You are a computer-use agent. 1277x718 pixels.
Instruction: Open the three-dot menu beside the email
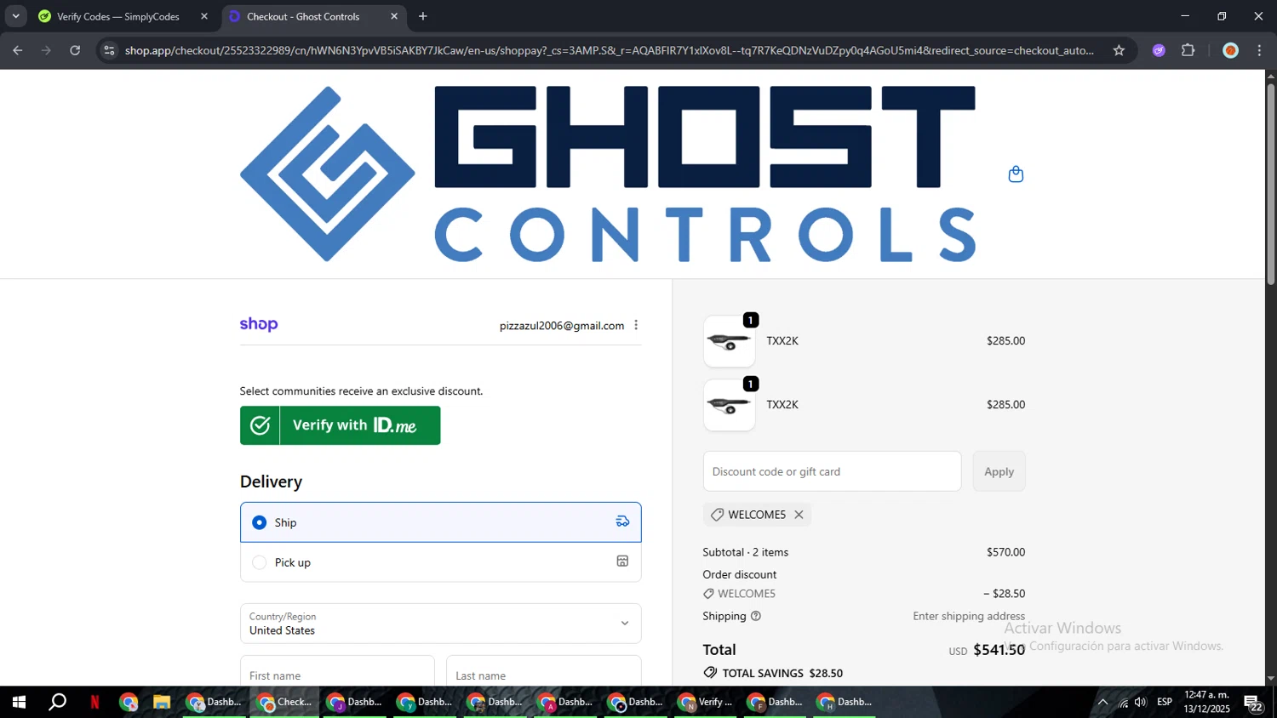636,325
